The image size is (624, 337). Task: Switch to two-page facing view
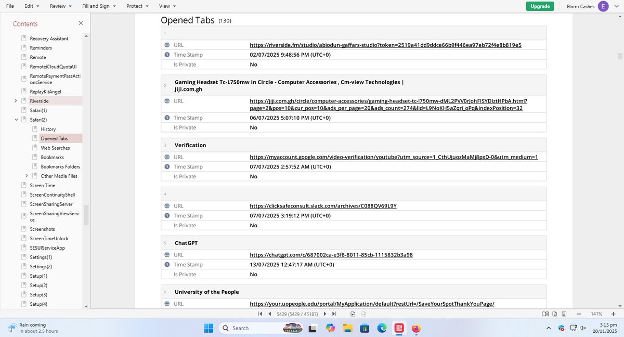(x=545, y=314)
